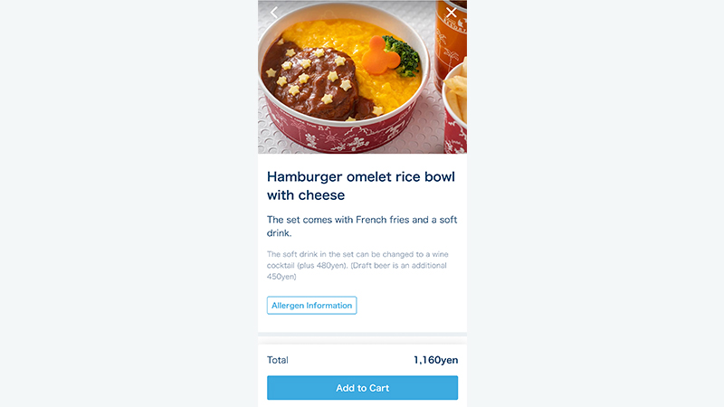Viewport: 724px width, 407px height.
Task: Click the gray divider above the Total row
Action: pyautogui.click(x=362, y=335)
